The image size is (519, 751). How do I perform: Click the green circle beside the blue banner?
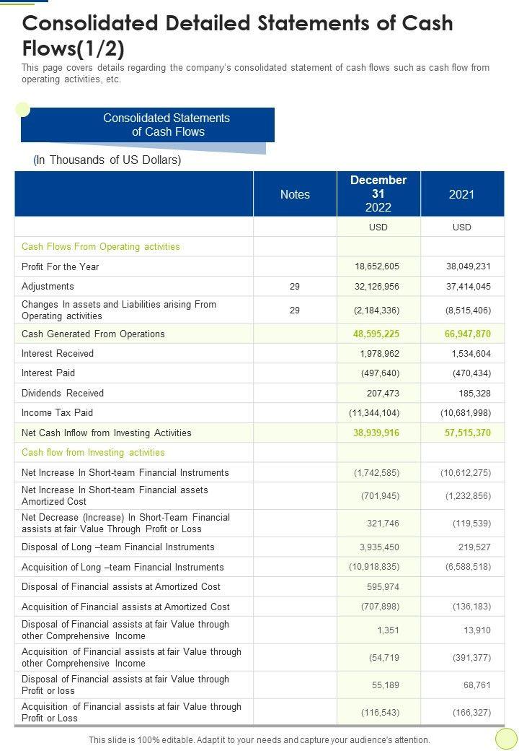(x=23, y=109)
